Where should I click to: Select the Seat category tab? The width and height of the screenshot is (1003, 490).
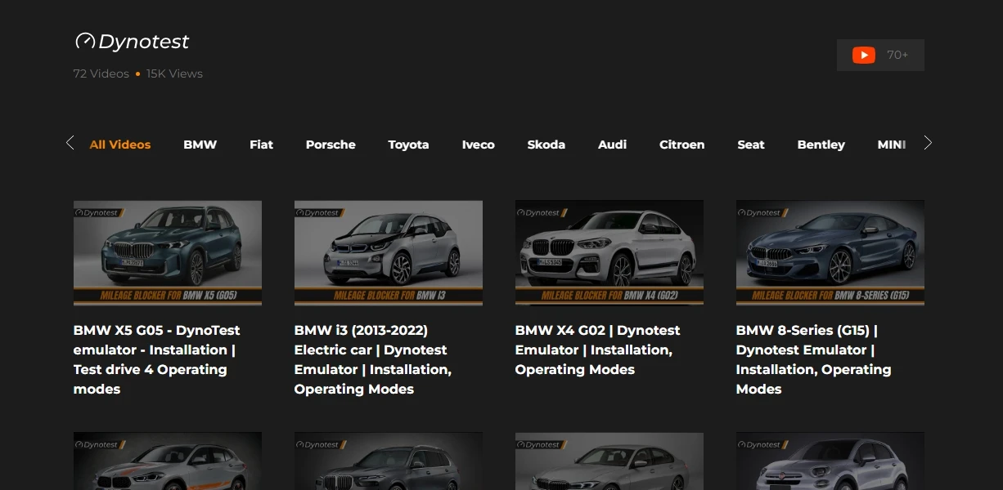pyautogui.click(x=750, y=145)
